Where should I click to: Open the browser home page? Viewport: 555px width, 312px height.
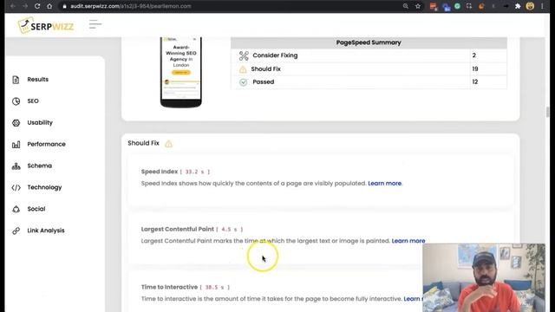tap(49, 6)
